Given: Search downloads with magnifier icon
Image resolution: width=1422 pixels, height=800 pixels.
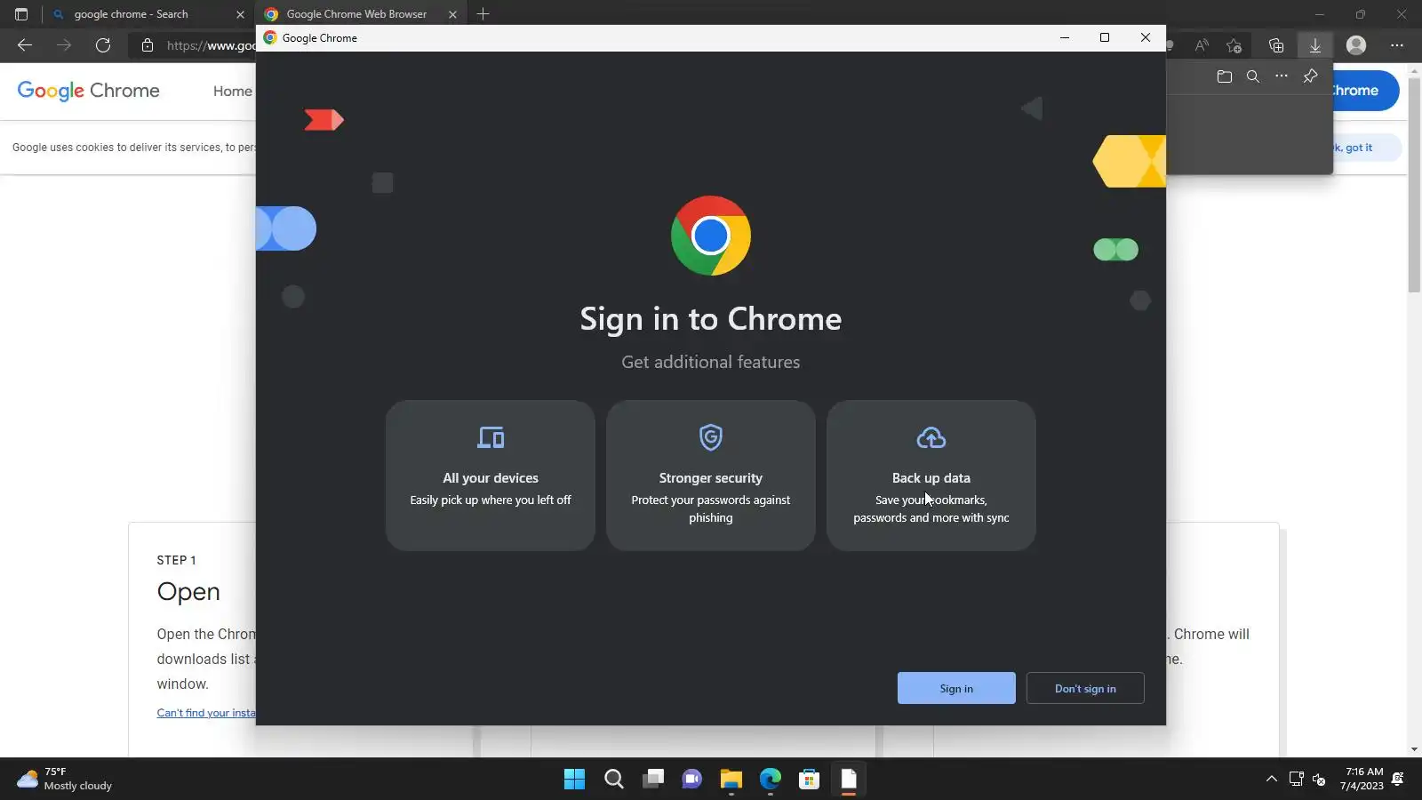Looking at the screenshot, I should point(1253,76).
